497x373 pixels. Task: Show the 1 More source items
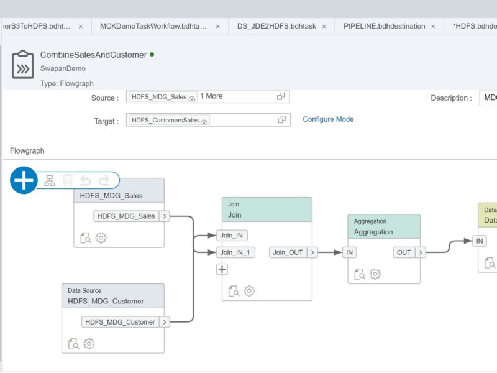coord(211,96)
